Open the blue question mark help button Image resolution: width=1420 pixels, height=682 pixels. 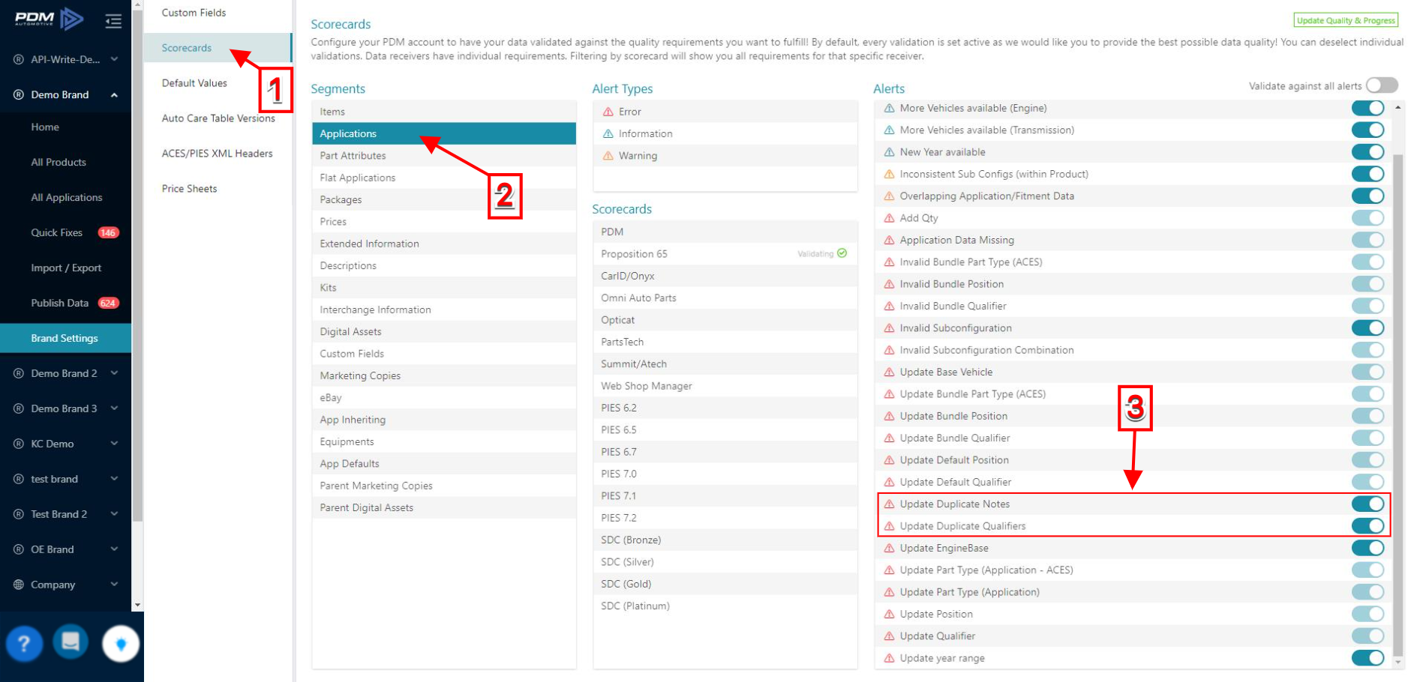(24, 643)
